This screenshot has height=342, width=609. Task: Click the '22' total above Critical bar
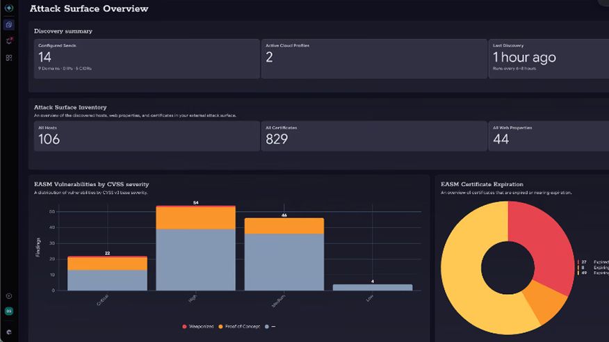(x=107, y=253)
